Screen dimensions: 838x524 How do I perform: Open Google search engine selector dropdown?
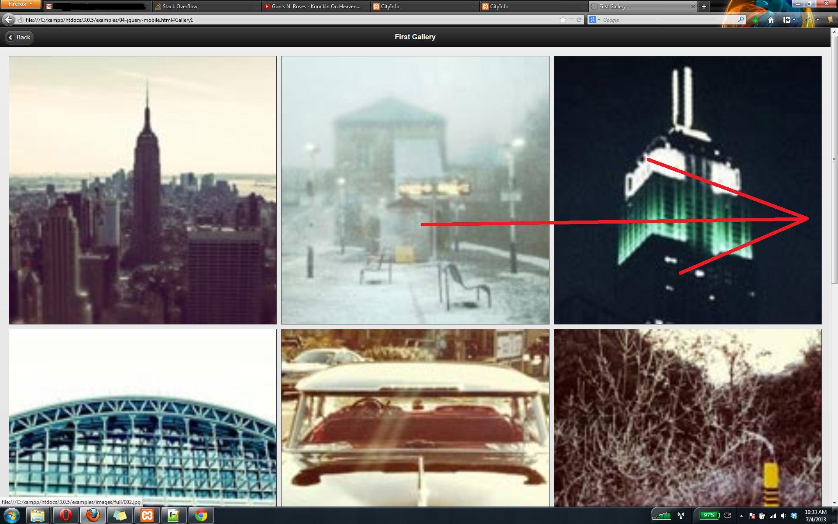(x=594, y=20)
